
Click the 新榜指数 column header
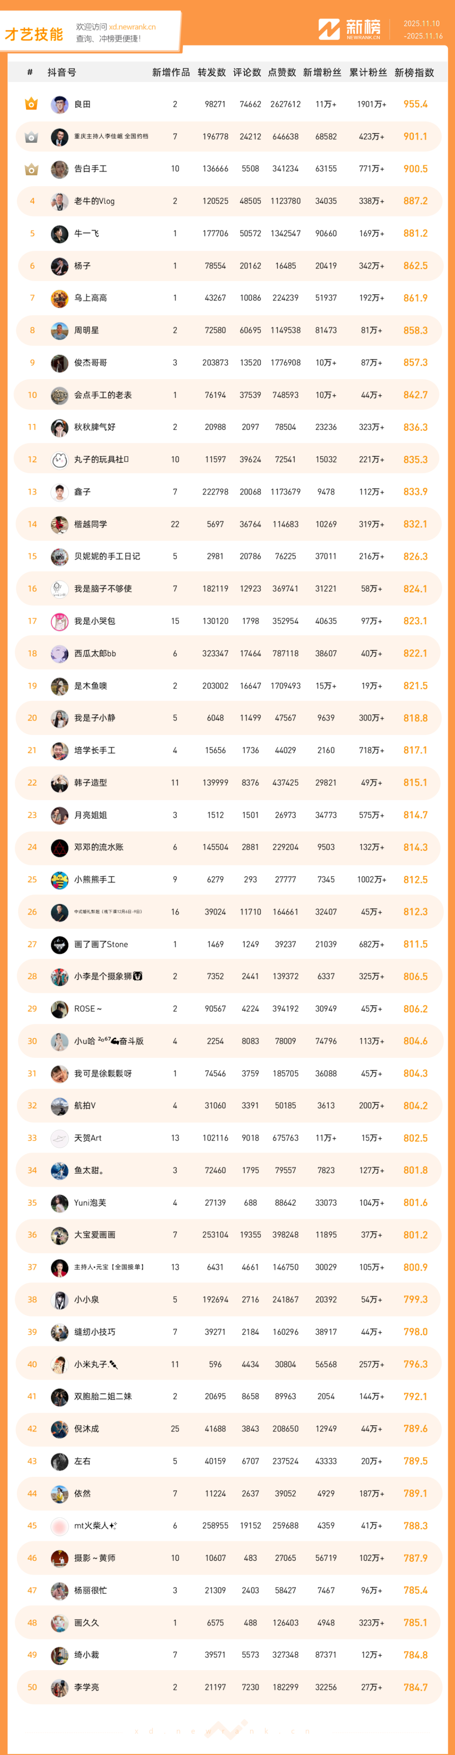(x=414, y=73)
